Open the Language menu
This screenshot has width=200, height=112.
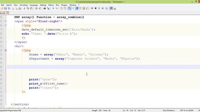[33, 5]
